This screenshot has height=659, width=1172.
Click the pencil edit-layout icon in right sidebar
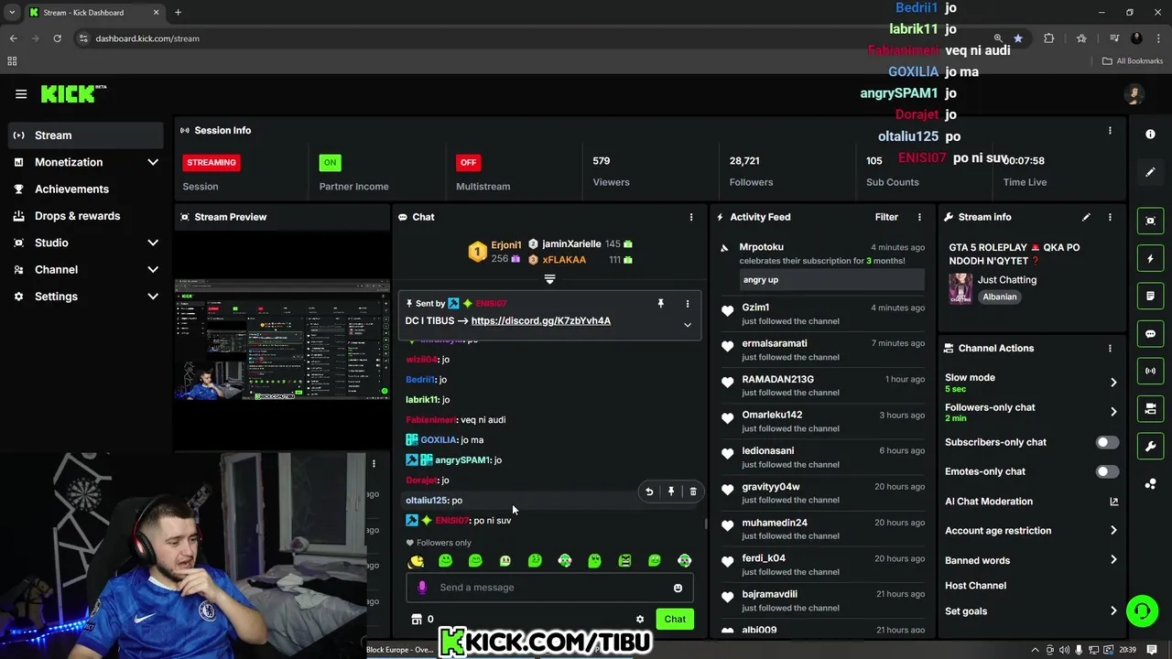click(x=1150, y=171)
